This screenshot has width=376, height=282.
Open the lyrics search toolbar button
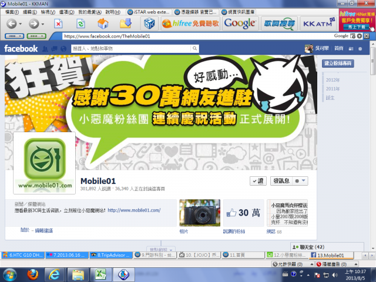point(279,23)
